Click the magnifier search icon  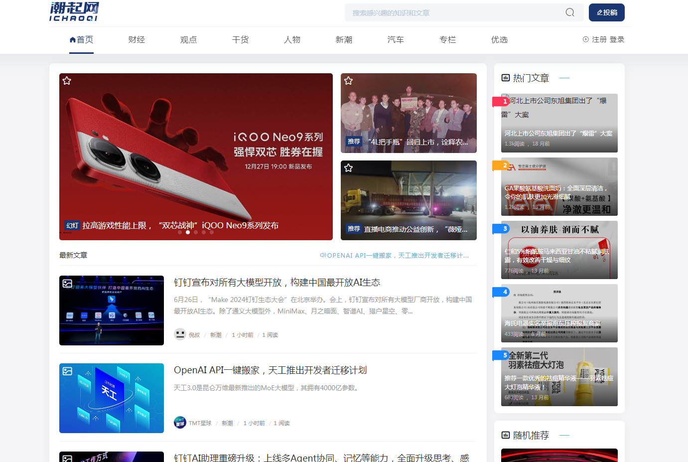click(x=570, y=12)
